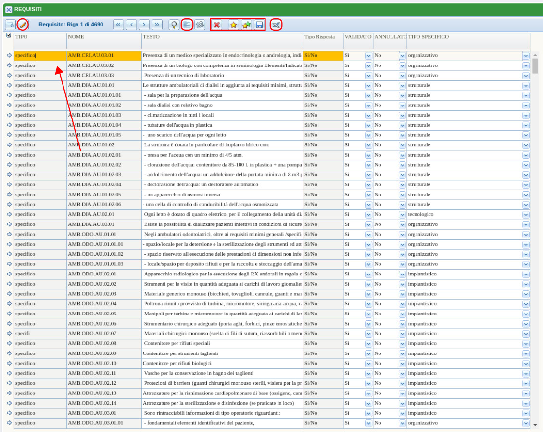Open ANNULLATO dropdown for row AMB.CRI.AU.03.02
The height and width of the screenshot is (432, 543).
(402, 65)
